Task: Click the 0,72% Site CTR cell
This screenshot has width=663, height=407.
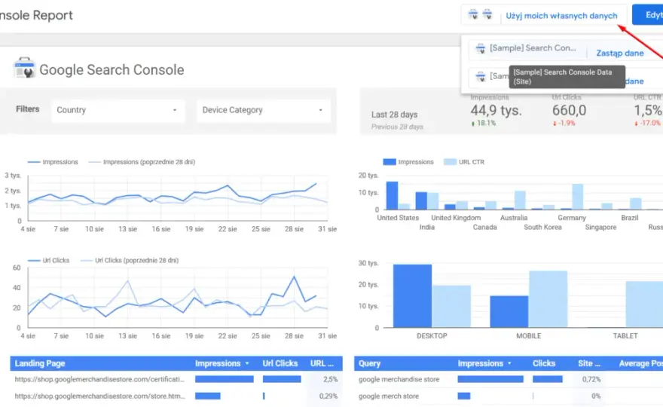Action: [x=591, y=380]
